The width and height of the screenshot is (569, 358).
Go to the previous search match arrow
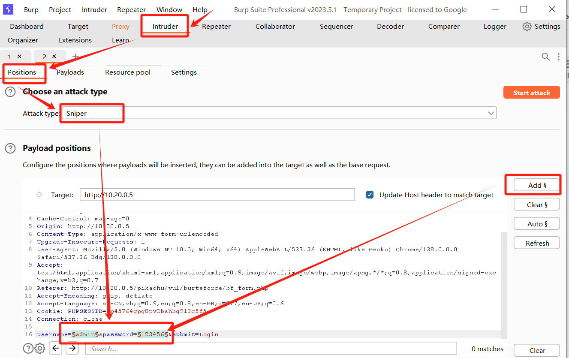point(56,348)
